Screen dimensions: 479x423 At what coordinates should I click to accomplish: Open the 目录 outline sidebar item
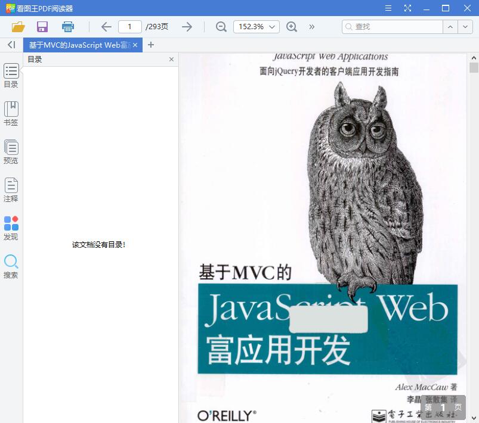tap(11, 76)
